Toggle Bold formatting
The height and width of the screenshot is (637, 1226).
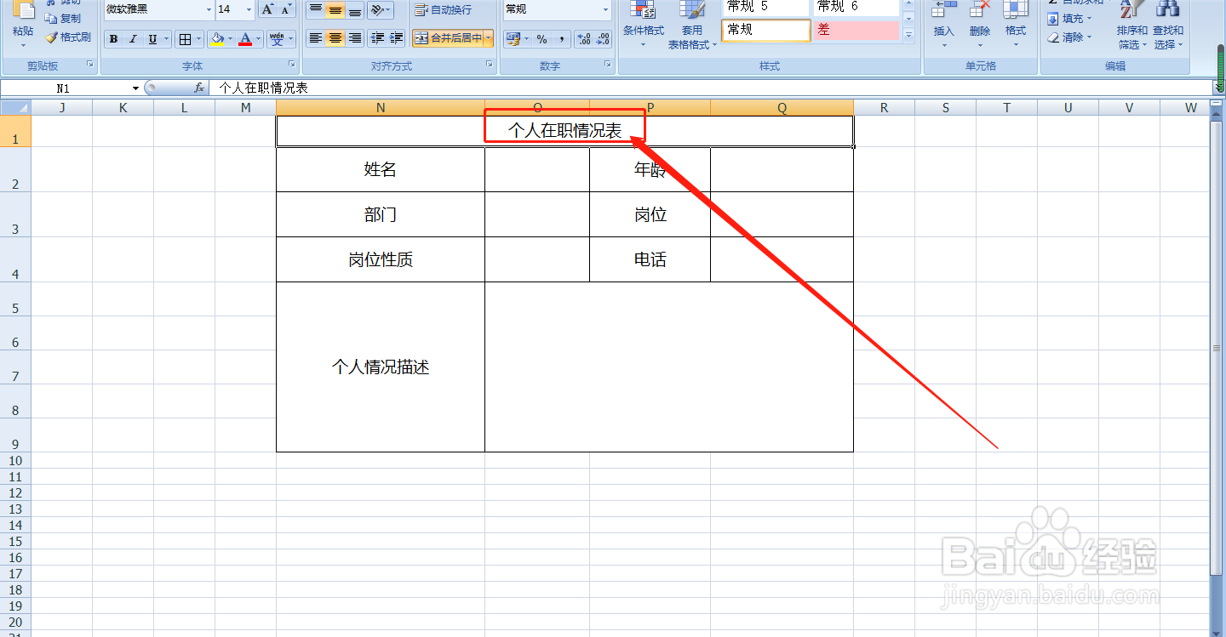pyautogui.click(x=113, y=39)
